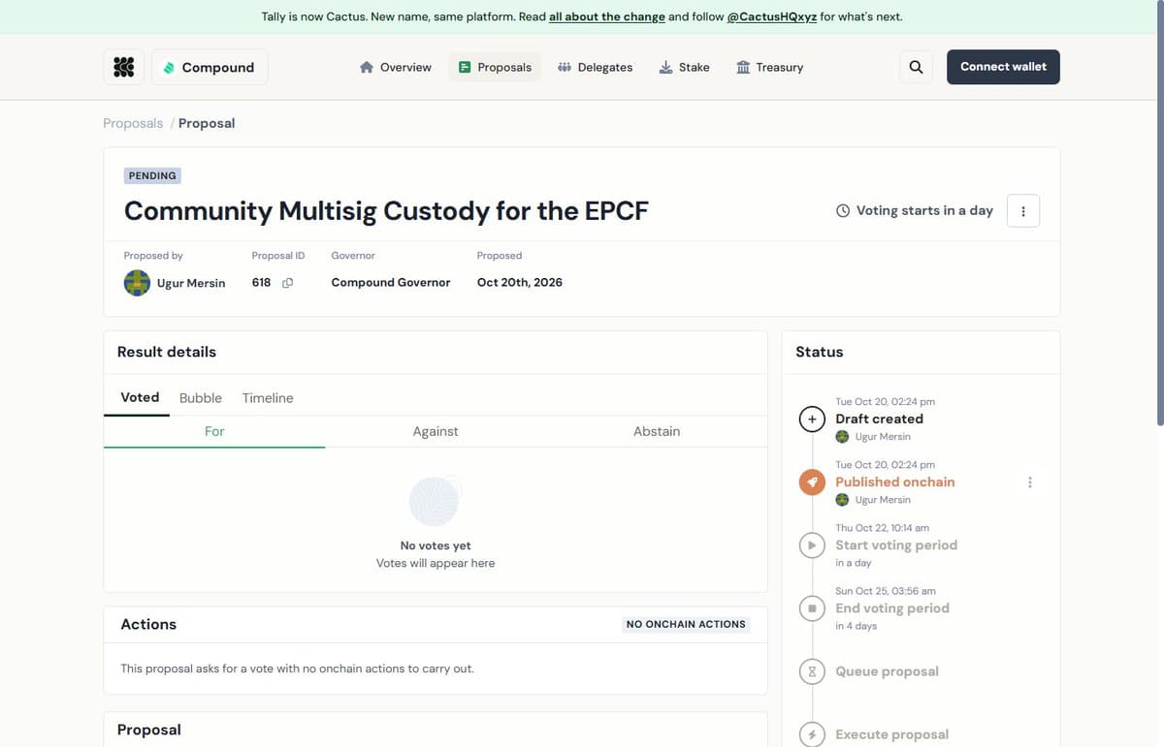The height and width of the screenshot is (747, 1164).
Task: Select the Voted tab
Action: (140, 397)
